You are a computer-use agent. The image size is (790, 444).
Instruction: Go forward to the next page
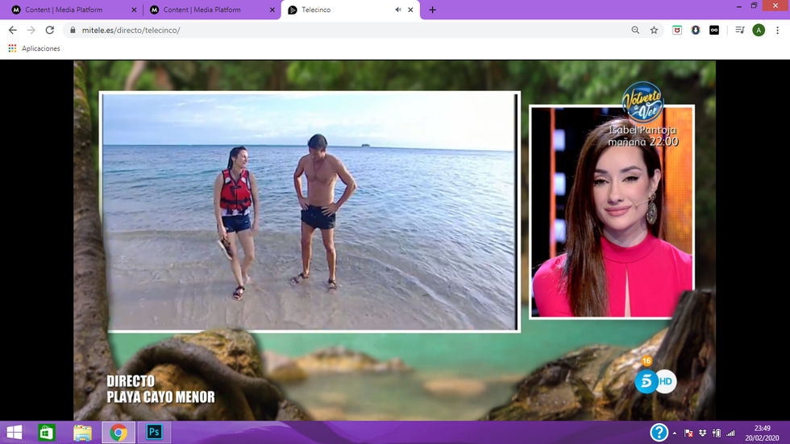pyautogui.click(x=31, y=30)
